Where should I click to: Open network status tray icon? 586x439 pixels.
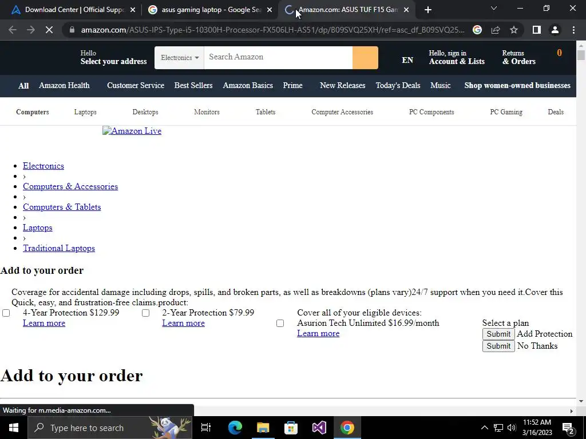[x=498, y=428]
